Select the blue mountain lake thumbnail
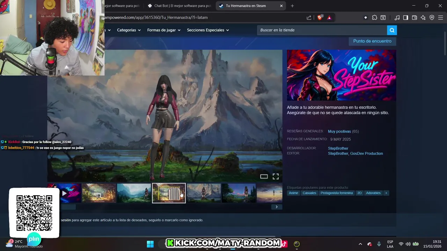 tap(134, 193)
